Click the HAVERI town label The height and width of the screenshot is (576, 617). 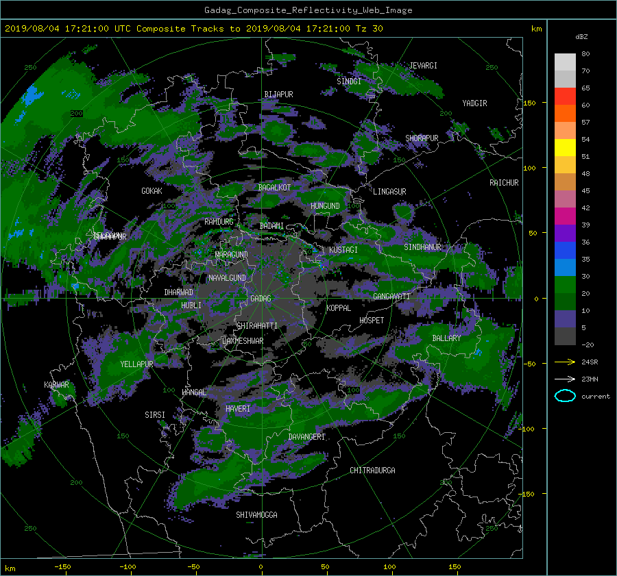click(x=238, y=410)
